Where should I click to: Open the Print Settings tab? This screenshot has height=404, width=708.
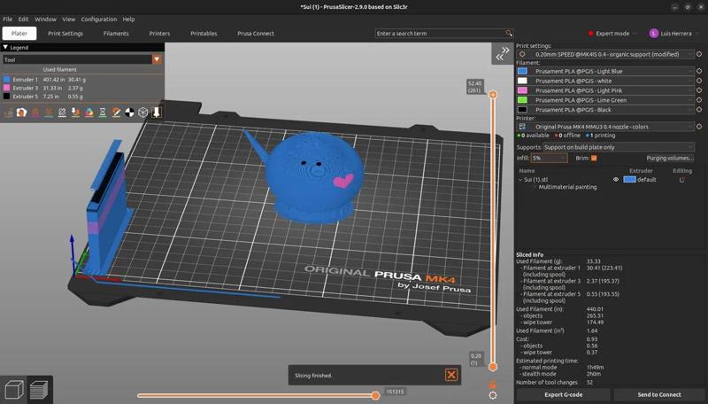tap(65, 34)
